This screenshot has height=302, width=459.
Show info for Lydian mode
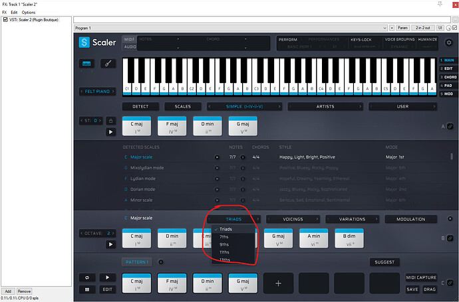[243, 179]
